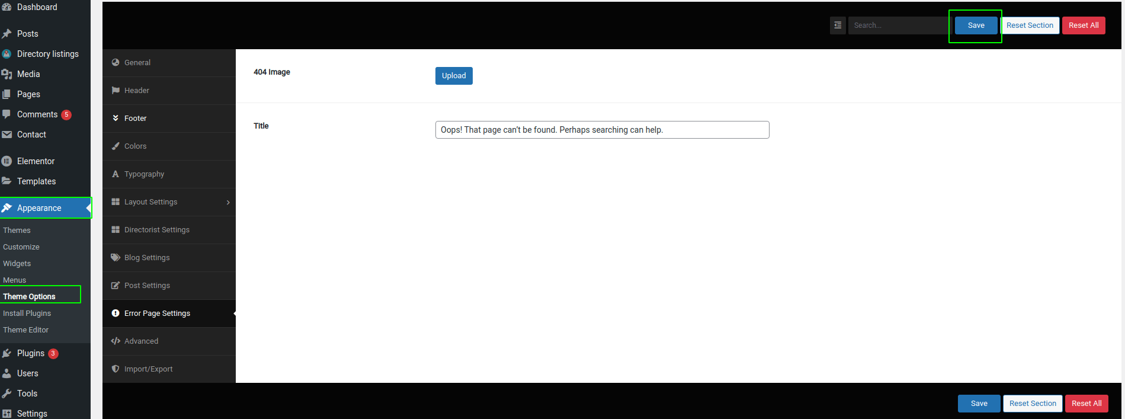Select Error Page Settings tab
This screenshot has width=1125, height=419.
(157, 314)
